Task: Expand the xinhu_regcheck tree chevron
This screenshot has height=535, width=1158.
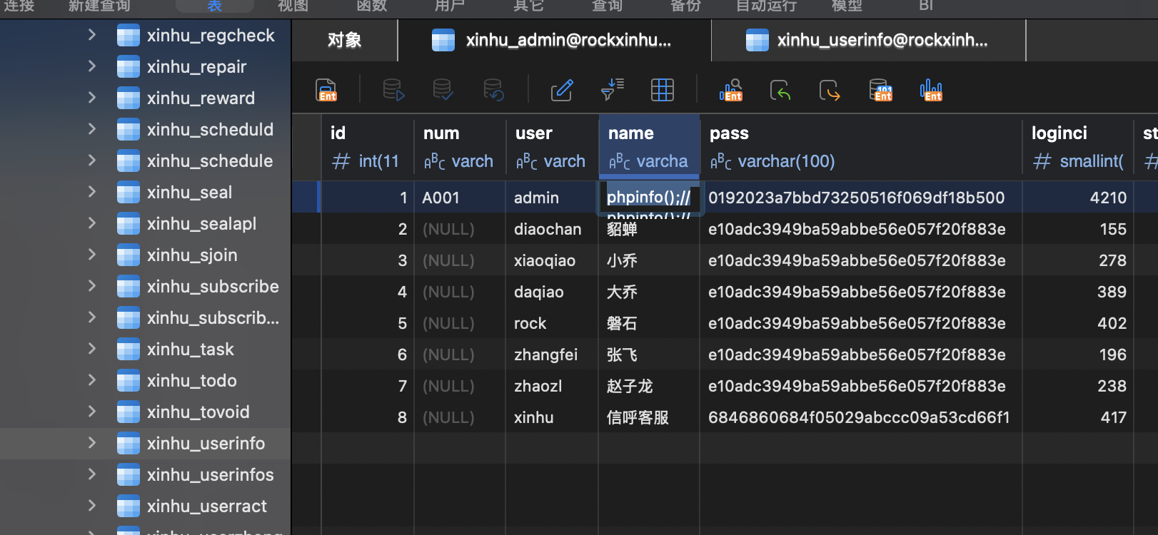Action: [x=91, y=35]
